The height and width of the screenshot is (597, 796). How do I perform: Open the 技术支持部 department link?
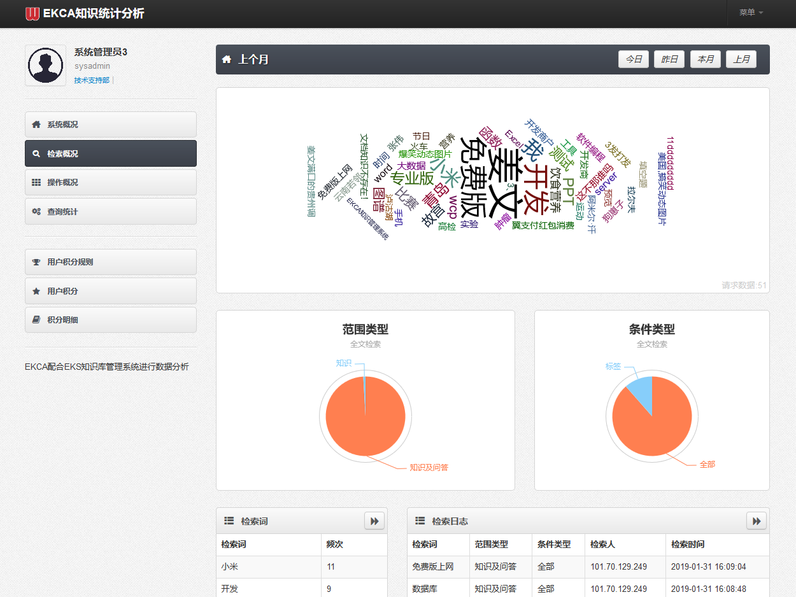coord(91,80)
